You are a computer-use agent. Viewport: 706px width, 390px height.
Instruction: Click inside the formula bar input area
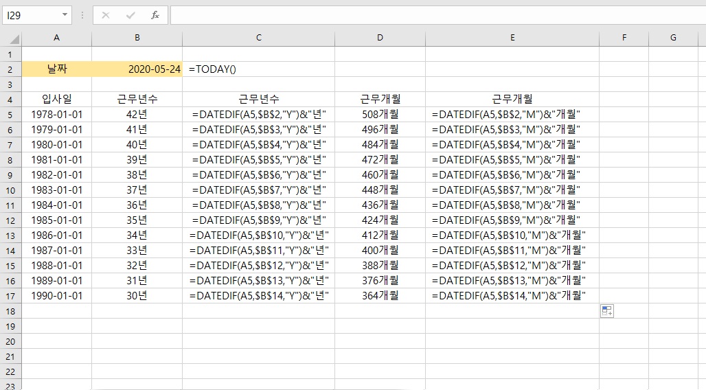437,15
